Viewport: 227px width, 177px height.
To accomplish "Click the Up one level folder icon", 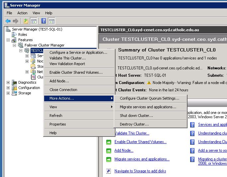I will point(26,21).
